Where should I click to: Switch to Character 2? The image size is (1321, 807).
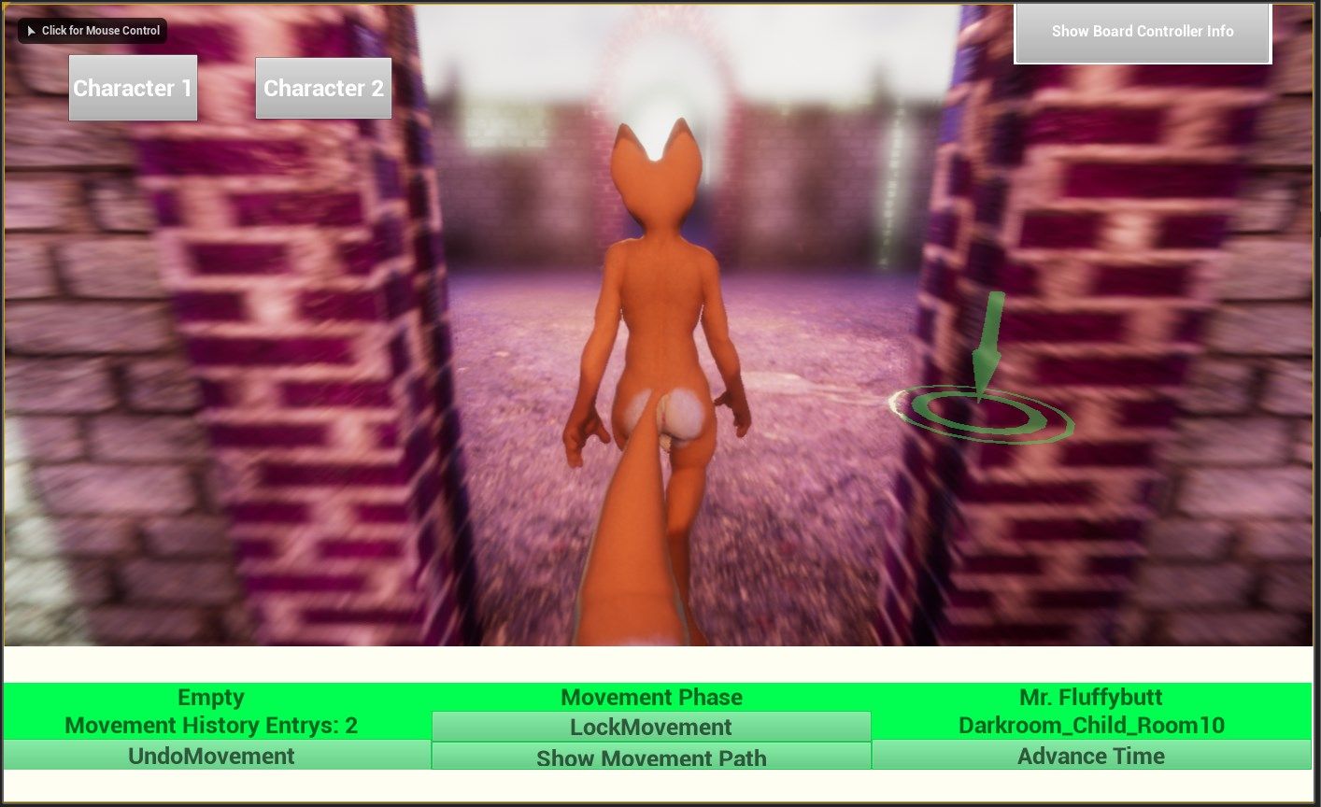pos(323,88)
